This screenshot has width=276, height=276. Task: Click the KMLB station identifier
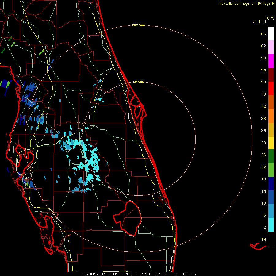tap(147, 274)
